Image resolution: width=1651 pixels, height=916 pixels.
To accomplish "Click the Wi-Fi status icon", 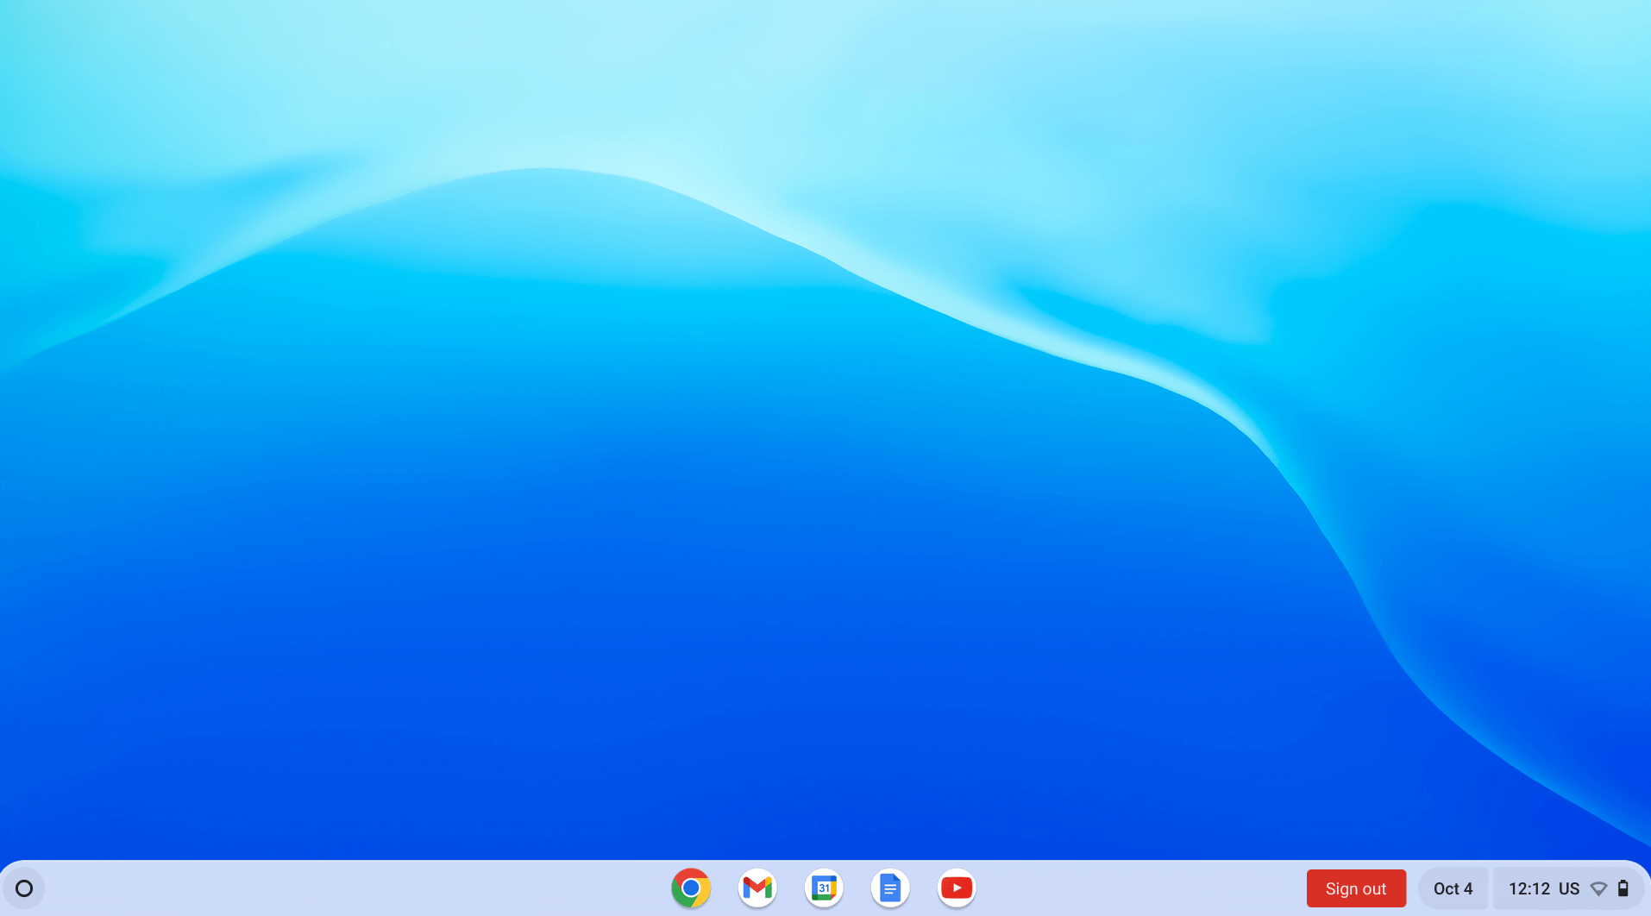I will (1598, 888).
